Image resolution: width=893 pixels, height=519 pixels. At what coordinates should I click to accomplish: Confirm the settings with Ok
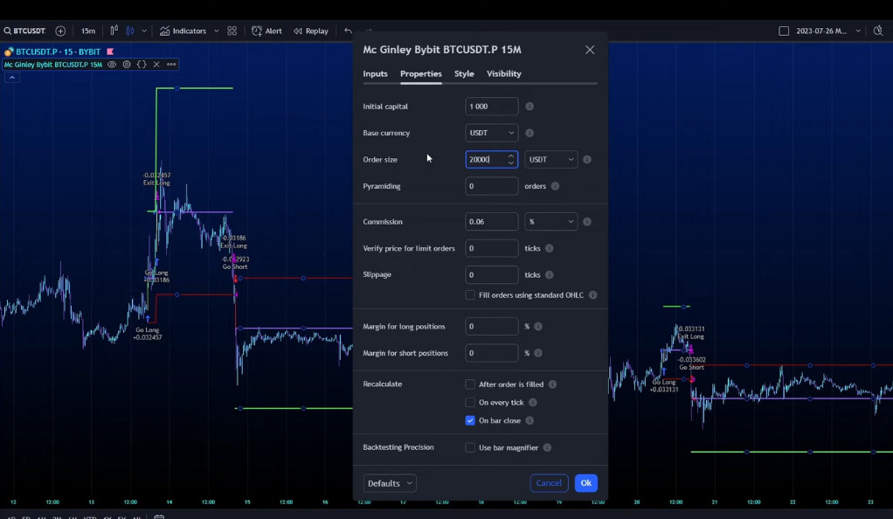(x=586, y=483)
